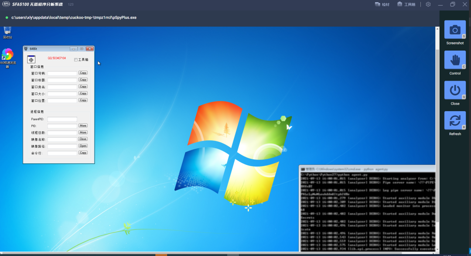
Task: Click Open next to 映像路径
Action: tap(83, 146)
